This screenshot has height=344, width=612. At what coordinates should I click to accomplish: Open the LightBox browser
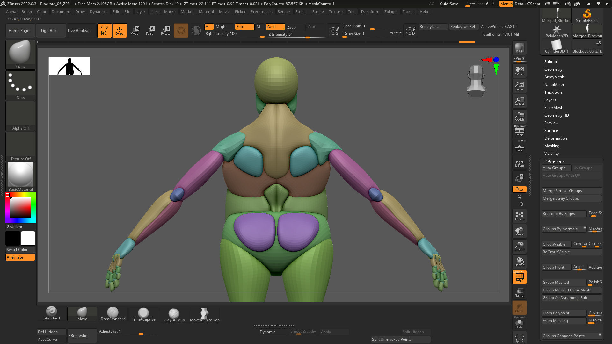pos(51,31)
